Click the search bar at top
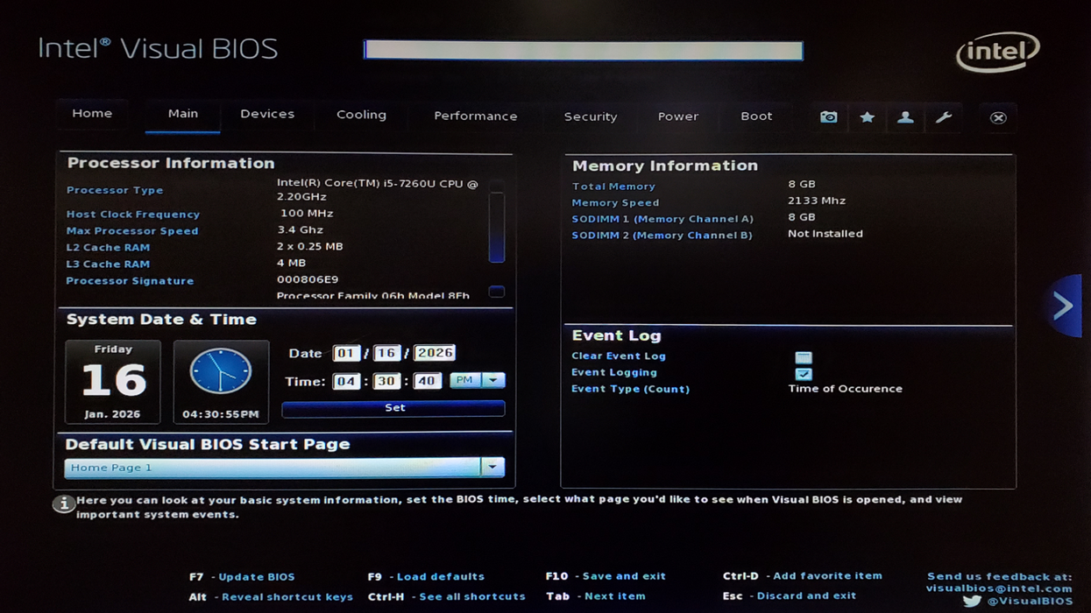 pyautogui.click(x=584, y=51)
